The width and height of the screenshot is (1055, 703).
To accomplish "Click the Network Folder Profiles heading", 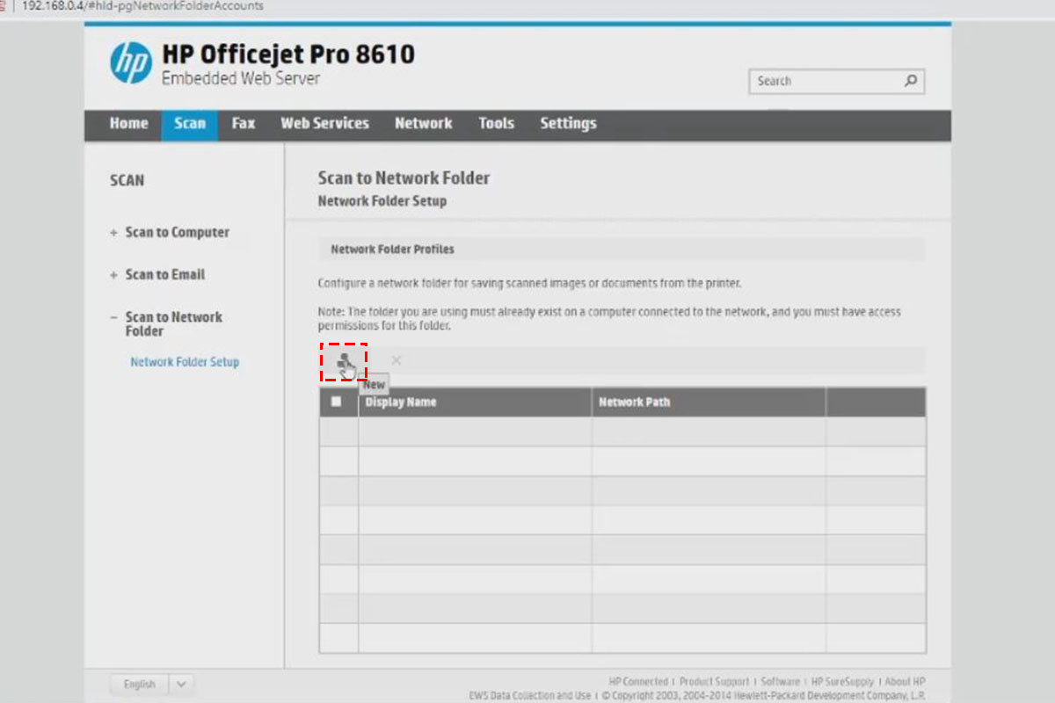I will coord(392,250).
